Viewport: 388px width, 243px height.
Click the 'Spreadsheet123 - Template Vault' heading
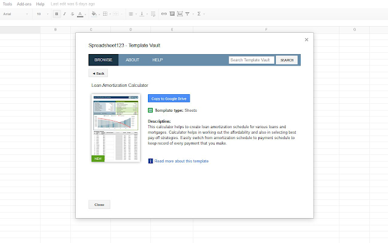(x=124, y=46)
